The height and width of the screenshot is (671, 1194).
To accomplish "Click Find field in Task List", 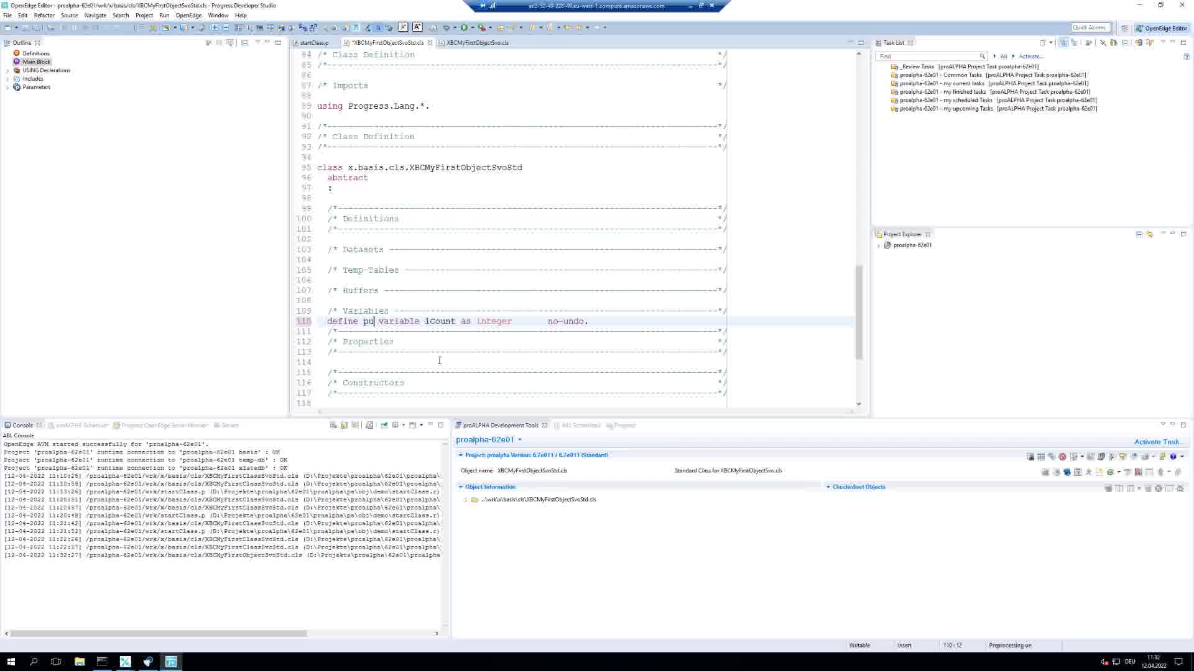I will tap(927, 57).
